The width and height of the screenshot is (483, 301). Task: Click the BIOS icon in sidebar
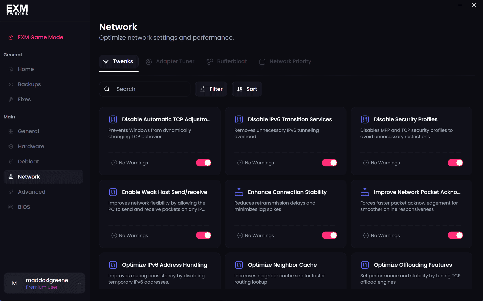point(11,207)
